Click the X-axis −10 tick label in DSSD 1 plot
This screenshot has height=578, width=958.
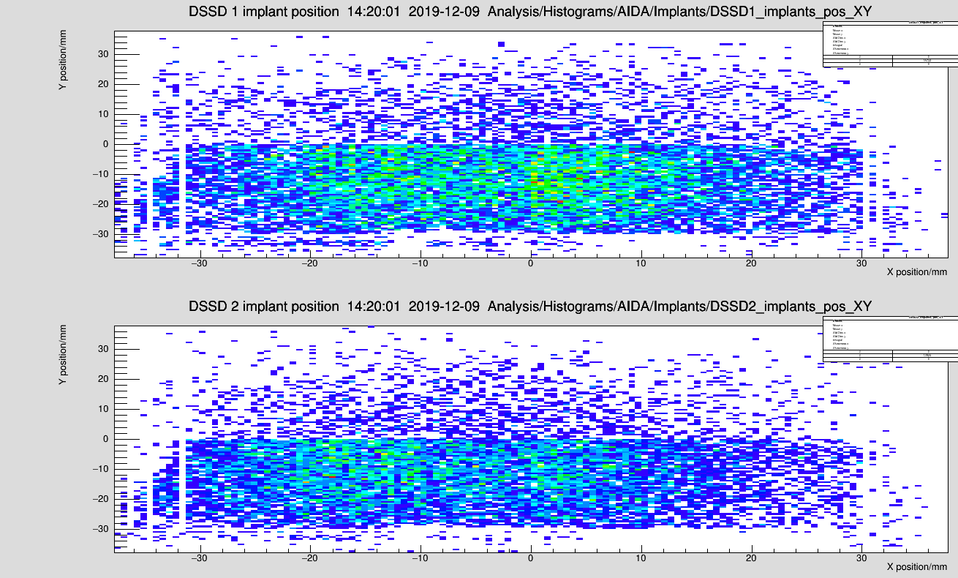coord(420,263)
